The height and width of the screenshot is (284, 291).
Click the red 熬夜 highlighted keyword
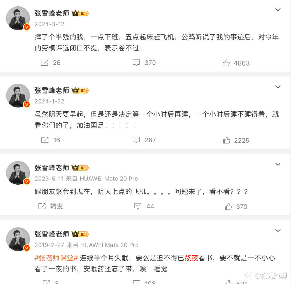pos(191,258)
